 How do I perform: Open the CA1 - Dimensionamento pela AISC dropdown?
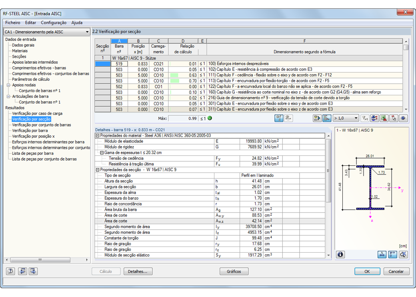coord(47,32)
